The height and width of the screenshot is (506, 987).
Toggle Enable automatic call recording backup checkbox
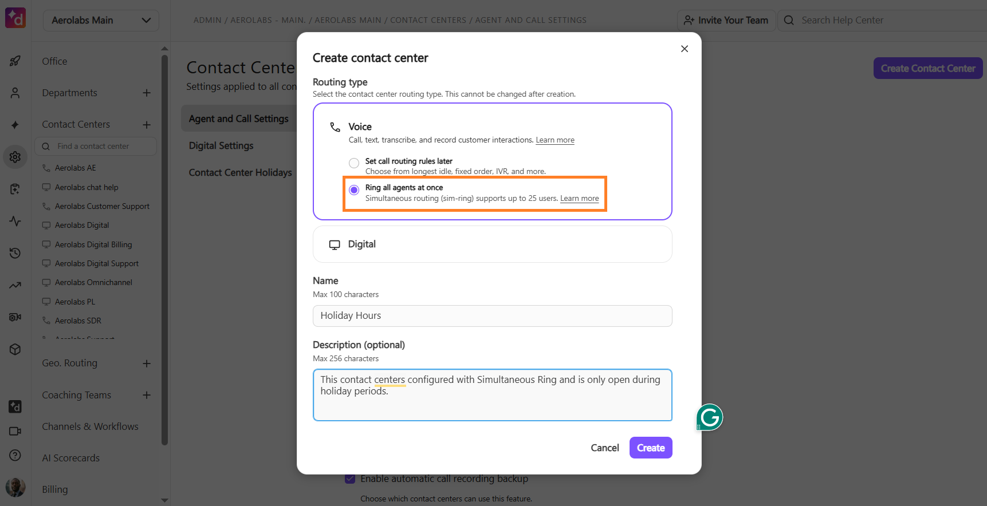[x=350, y=479]
